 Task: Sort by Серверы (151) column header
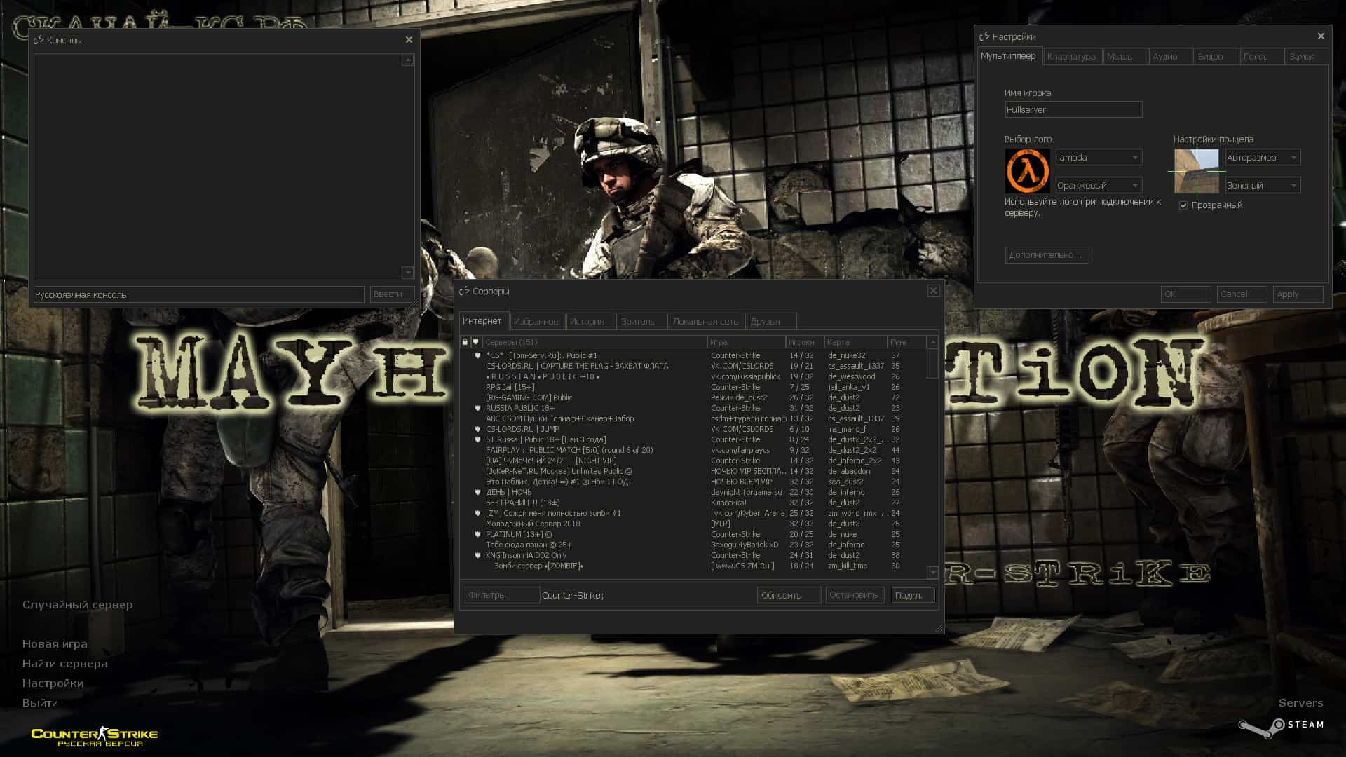(594, 342)
